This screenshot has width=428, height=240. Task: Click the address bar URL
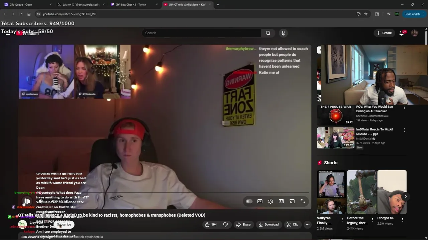tap(70, 14)
